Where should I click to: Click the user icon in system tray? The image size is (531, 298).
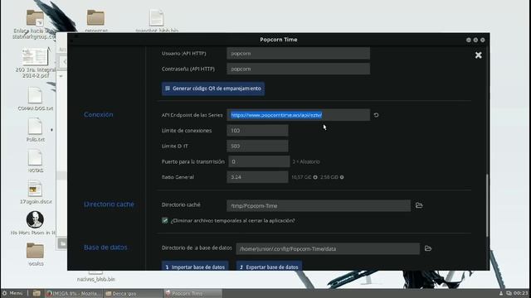click(501, 293)
